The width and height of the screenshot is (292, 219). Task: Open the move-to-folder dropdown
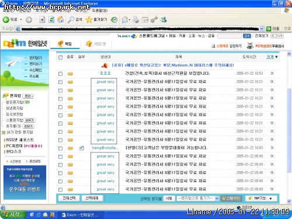[x=198, y=198]
